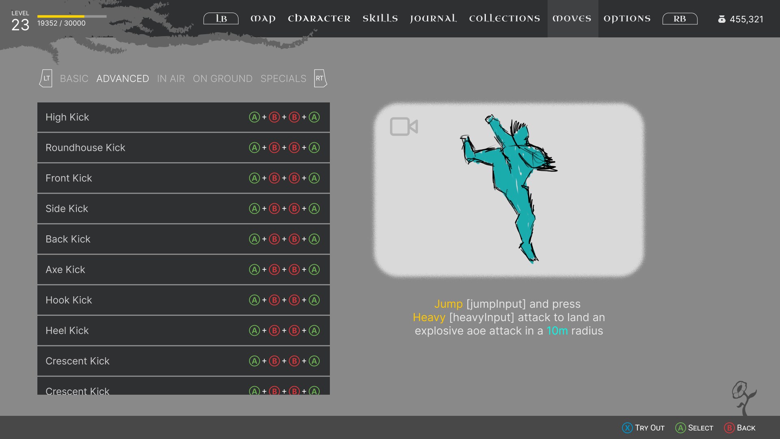Click the Back button
The width and height of the screenshot is (780, 439).
[740, 428]
